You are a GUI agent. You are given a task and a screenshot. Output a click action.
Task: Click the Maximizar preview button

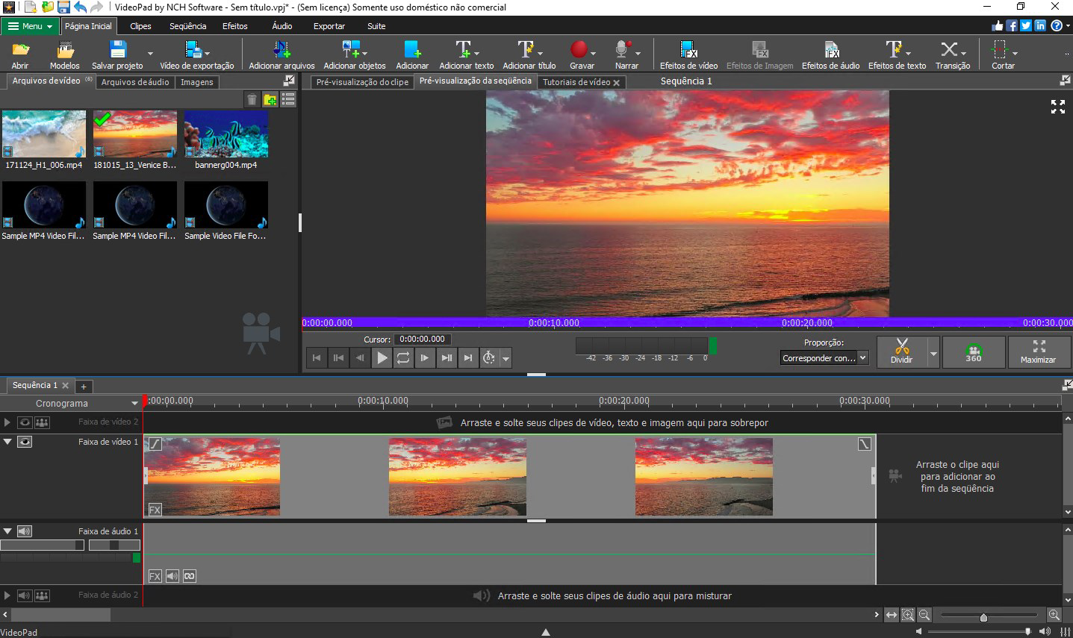click(x=1039, y=351)
